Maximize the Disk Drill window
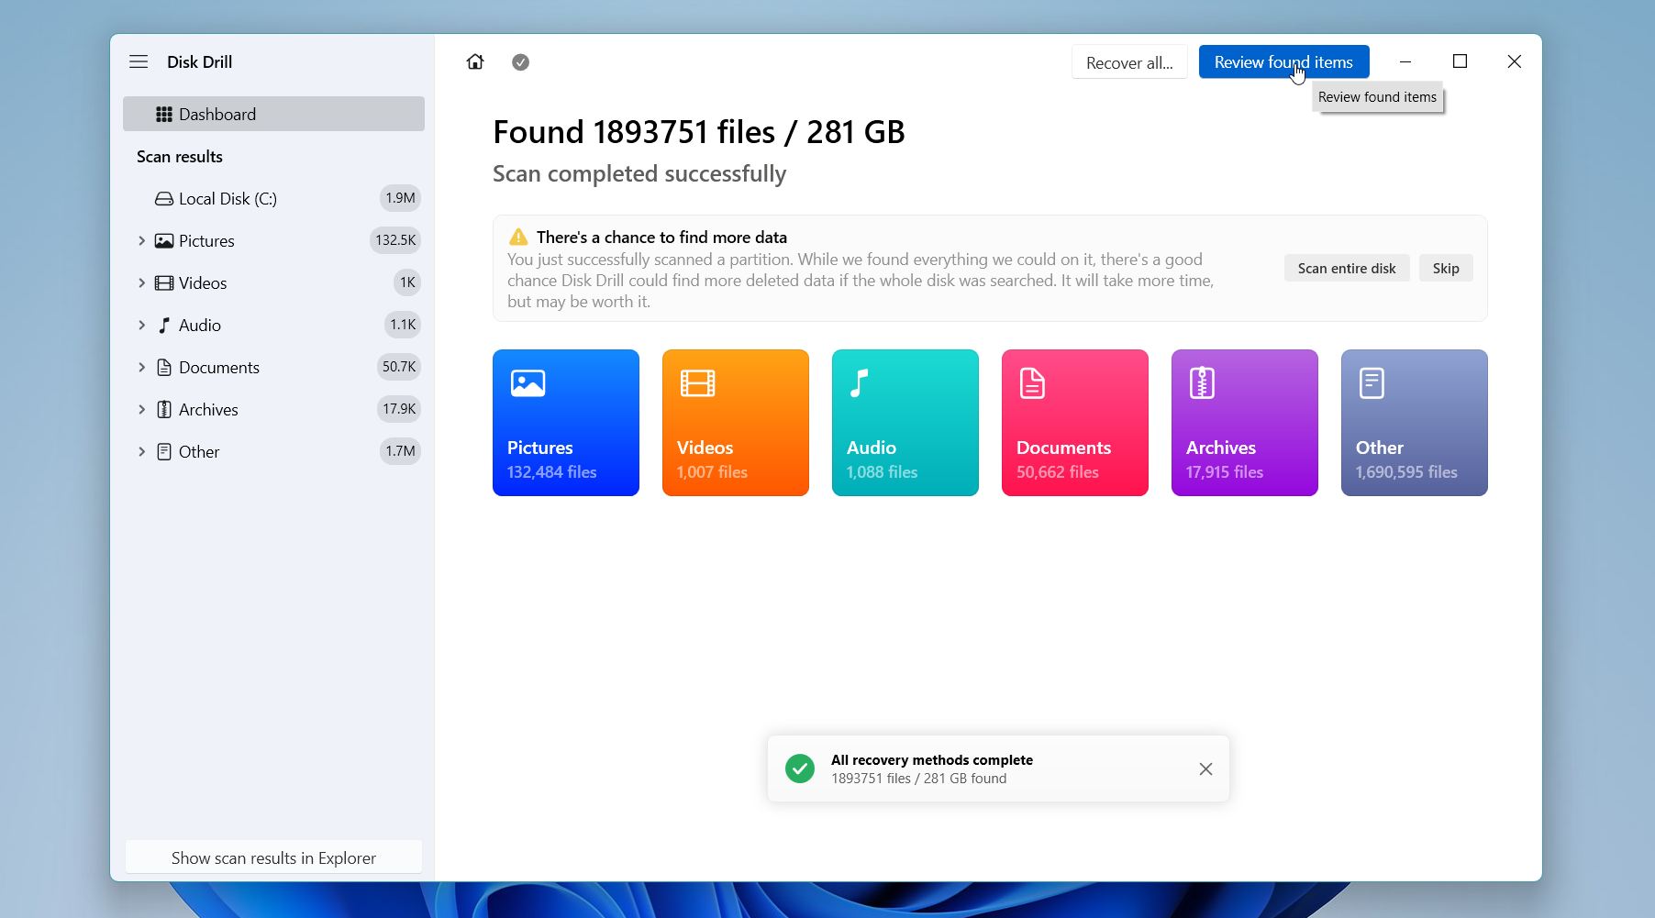The image size is (1655, 918). click(1461, 61)
